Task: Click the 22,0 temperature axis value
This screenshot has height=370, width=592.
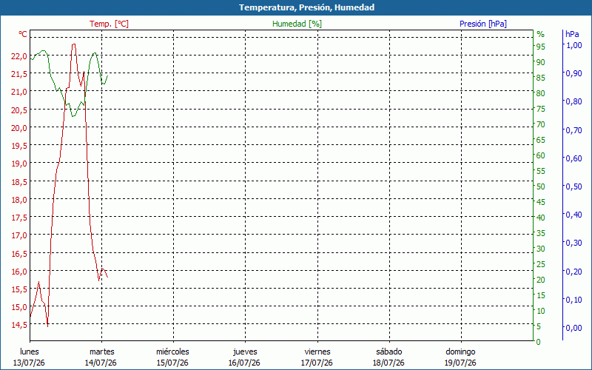Action: [x=19, y=56]
